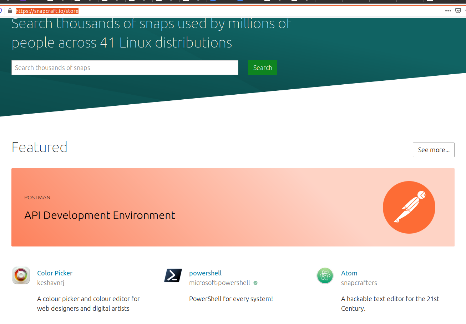The image size is (466, 324).
Task: Click the powershell snap title
Action: (x=205, y=273)
